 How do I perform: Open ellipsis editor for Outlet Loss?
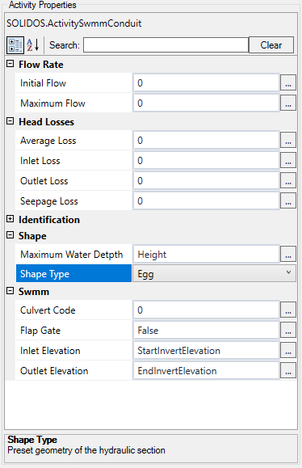click(x=288, y=180)
